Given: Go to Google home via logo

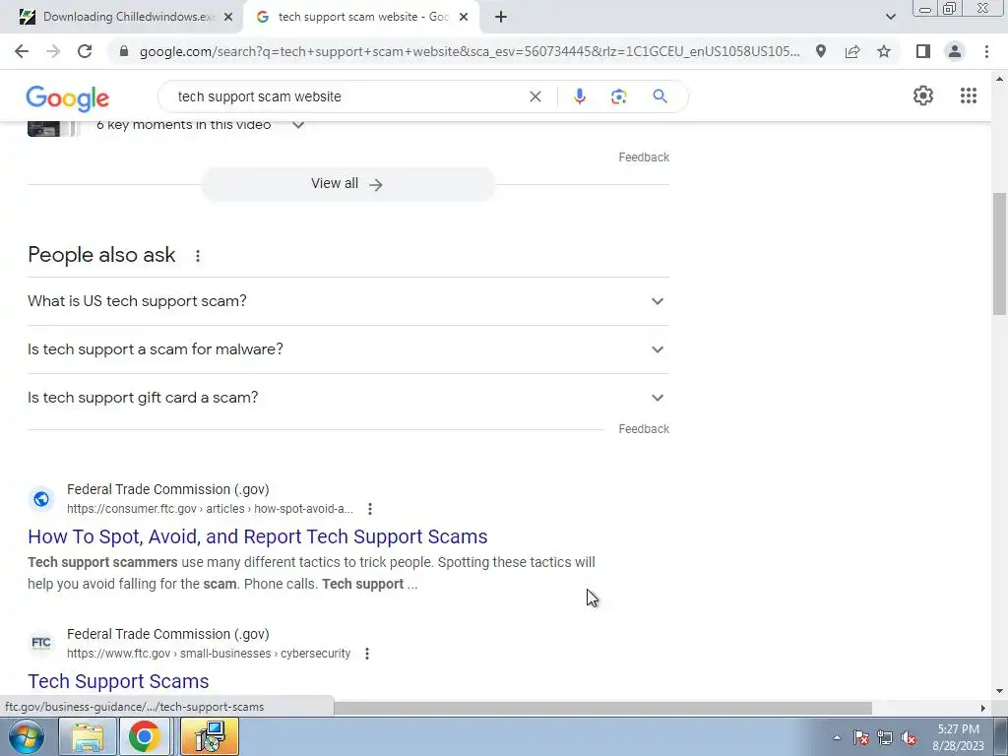Looking at the screenshot, I should 68,98.
